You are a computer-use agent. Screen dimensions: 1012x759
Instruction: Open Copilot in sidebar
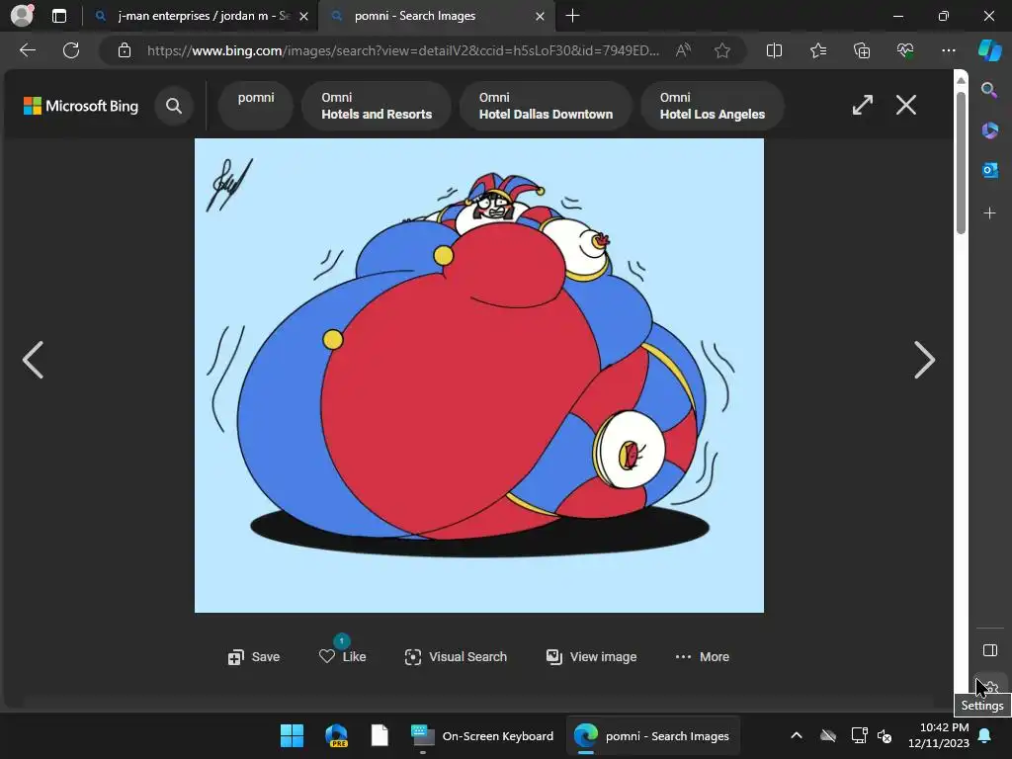click(989, 50)
